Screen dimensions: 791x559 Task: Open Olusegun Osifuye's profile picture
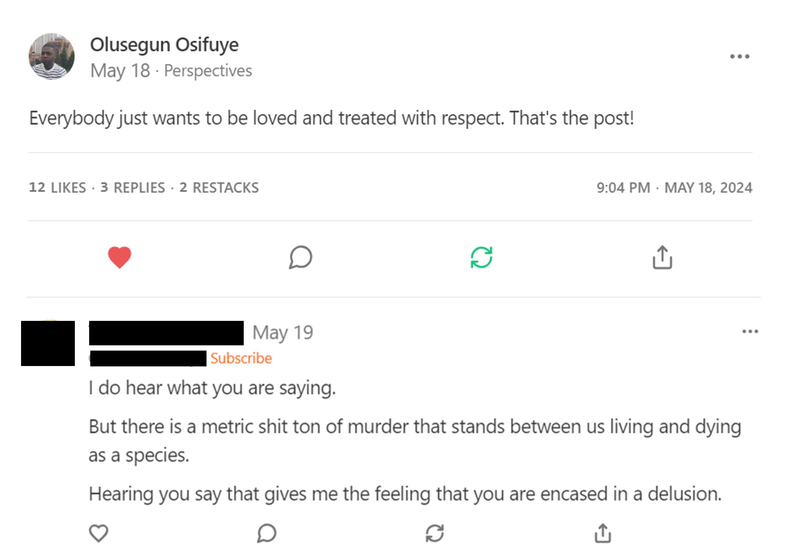pyautogui.click(x=51, y=57)
